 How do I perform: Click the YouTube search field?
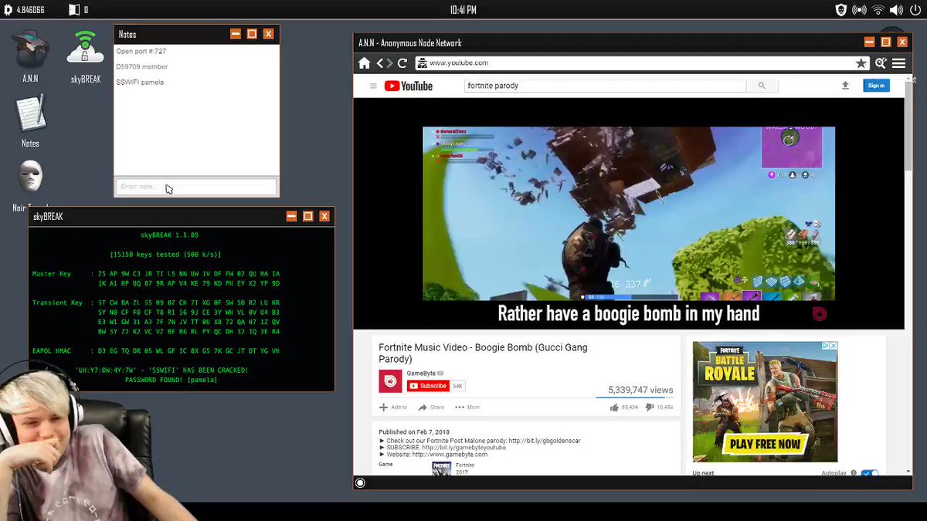point(606,86)
